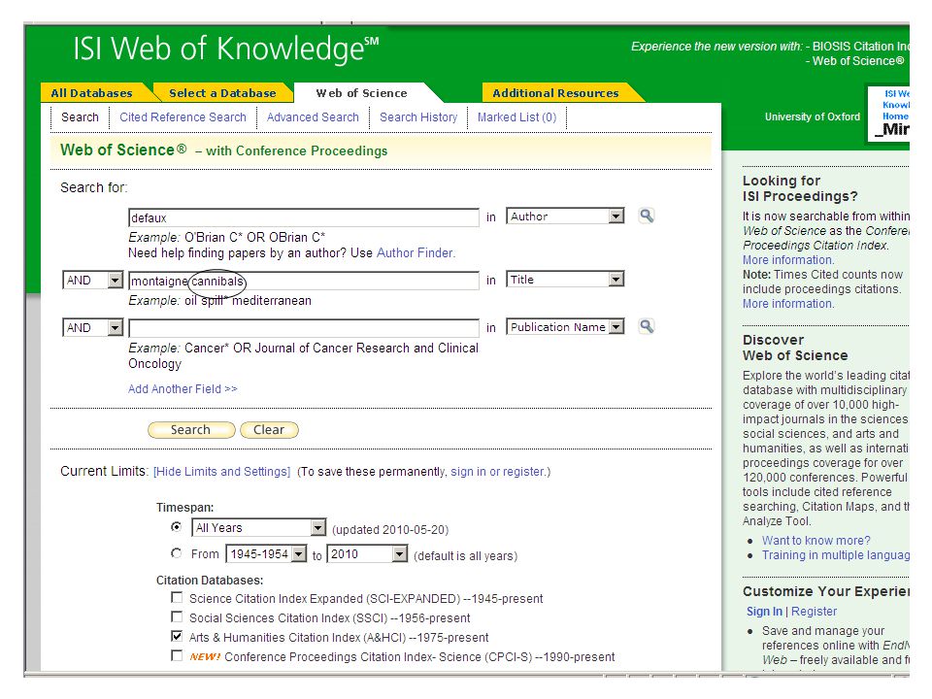Click the Register link in sidebar
Image resolution: width=932 pixels, height=699 pixels.
814,611
